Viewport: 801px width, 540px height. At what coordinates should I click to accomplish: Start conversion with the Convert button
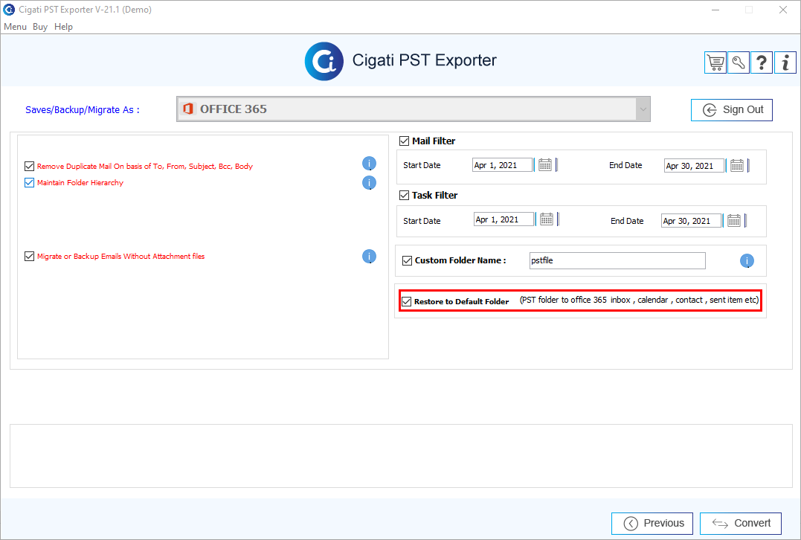click(x=741, y=523)
